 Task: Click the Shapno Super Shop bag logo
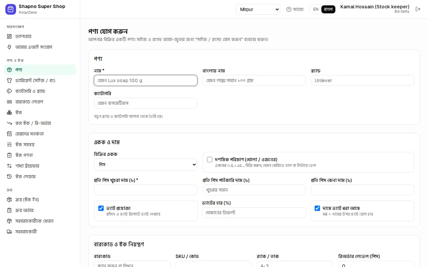(x=11, y=9)
